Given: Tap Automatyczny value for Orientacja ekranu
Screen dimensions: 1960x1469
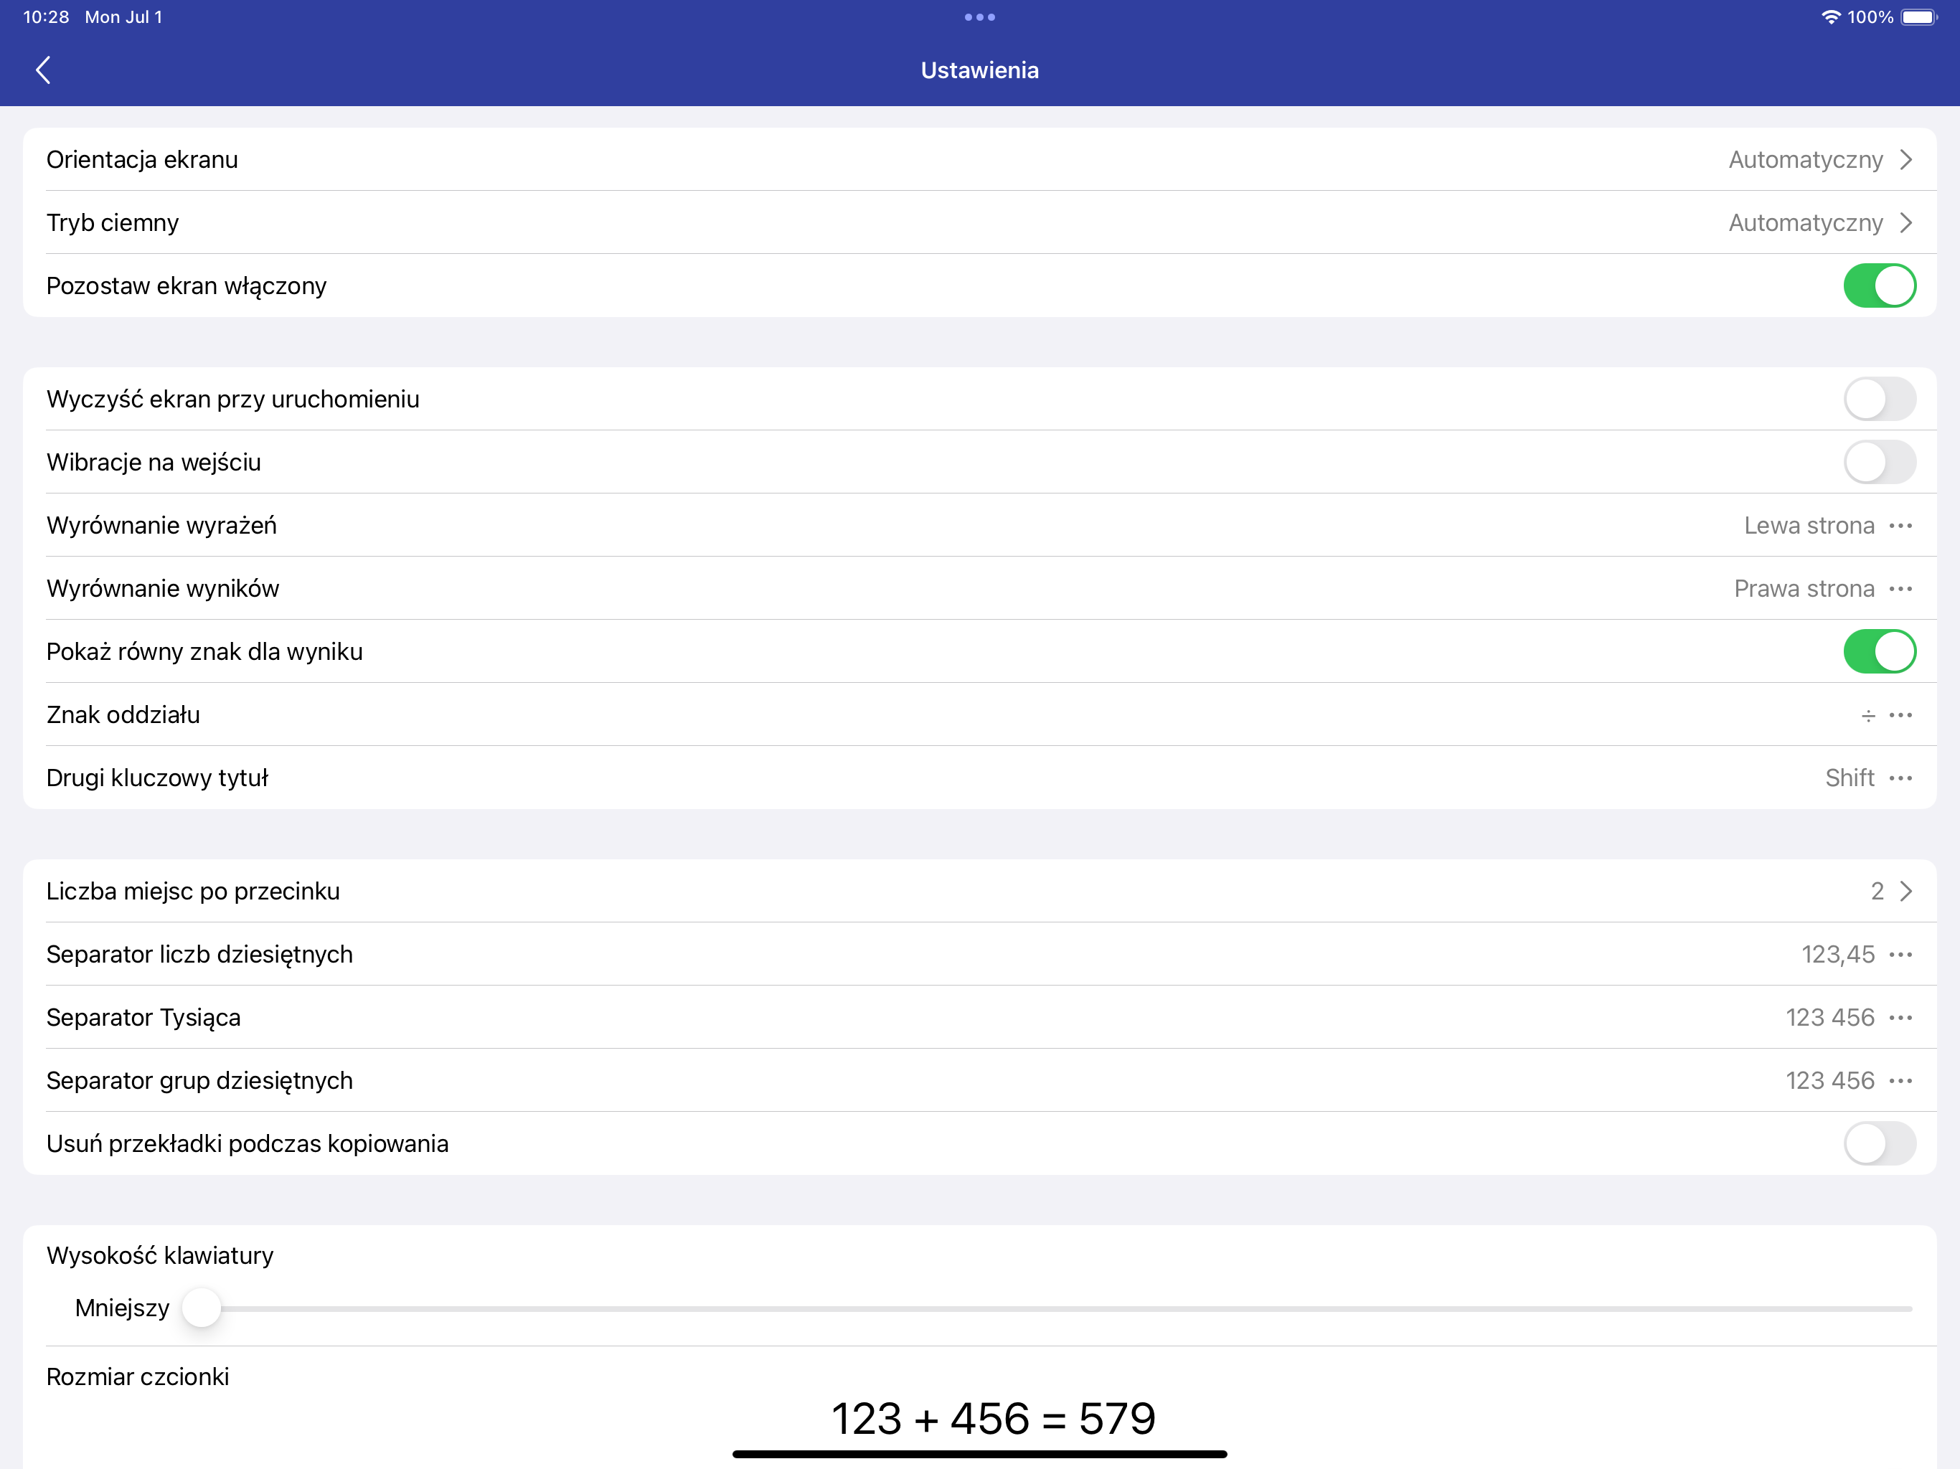Looking at the screenshot, I should click(1806, 159).
